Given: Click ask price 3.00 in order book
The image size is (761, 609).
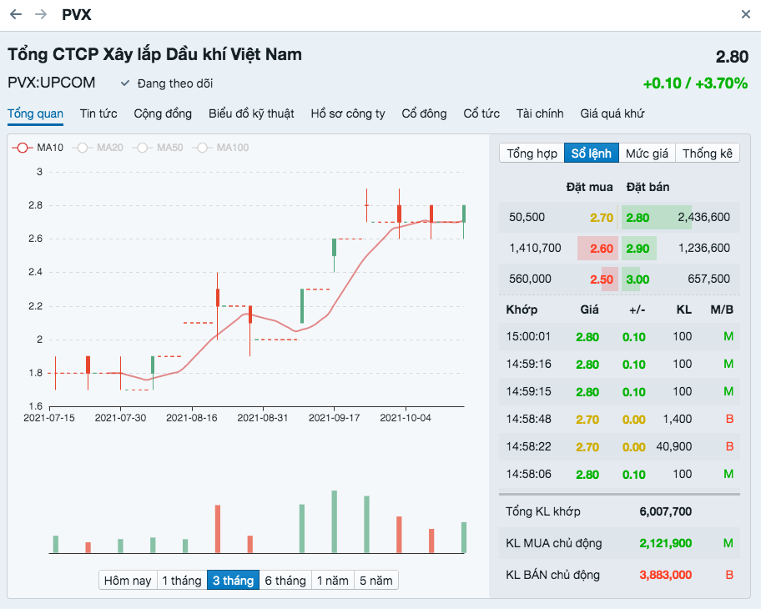Looking at the screenshot, I should [638, 279].
